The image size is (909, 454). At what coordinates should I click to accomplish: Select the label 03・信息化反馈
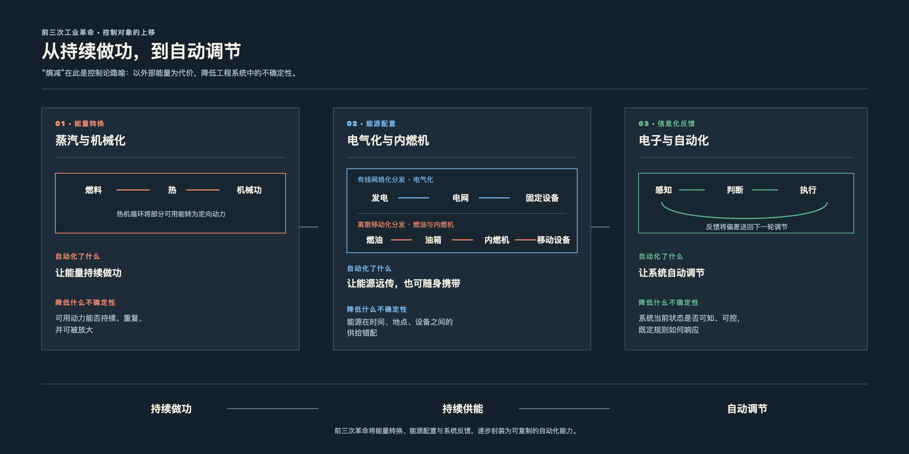tap(667, 124)
